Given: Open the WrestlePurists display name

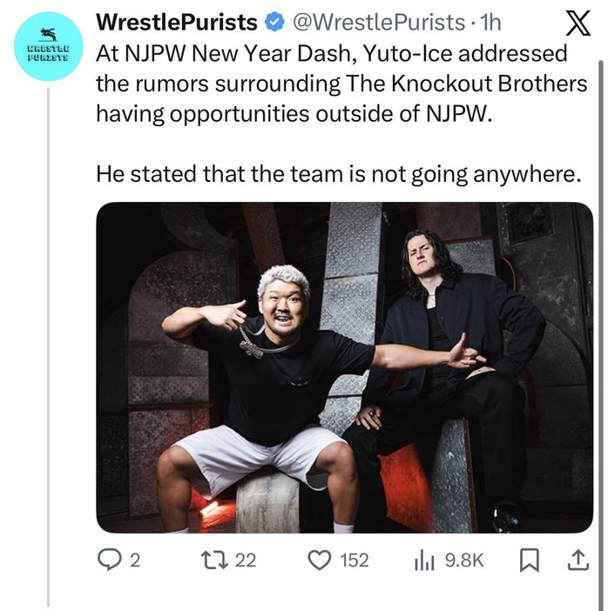Looking at the screenshot, I should click(x=177, y=22).
